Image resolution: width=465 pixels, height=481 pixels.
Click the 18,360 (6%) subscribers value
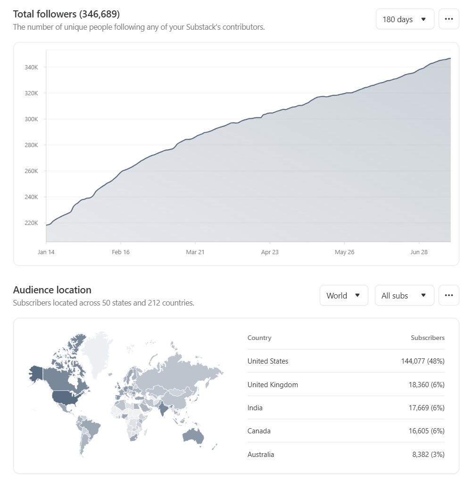tap(426, 384)
